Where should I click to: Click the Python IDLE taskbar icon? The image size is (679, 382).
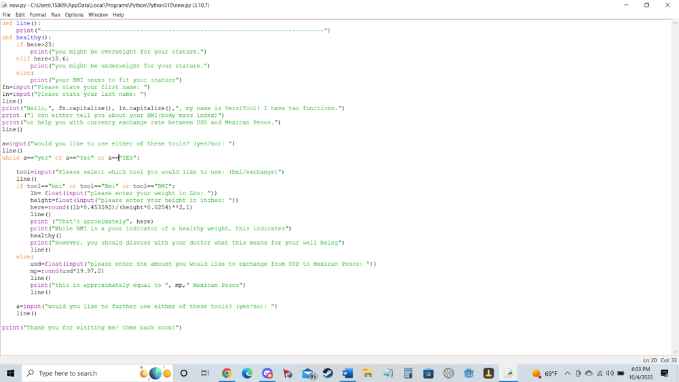click(509, 373)
